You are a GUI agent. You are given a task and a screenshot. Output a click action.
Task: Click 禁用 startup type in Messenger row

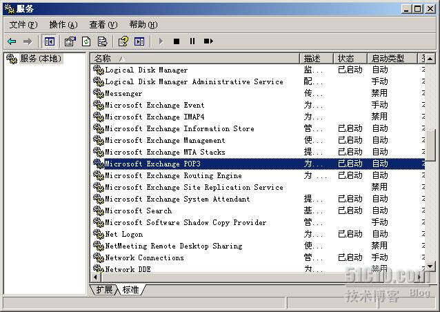click(x=379, y=93)
